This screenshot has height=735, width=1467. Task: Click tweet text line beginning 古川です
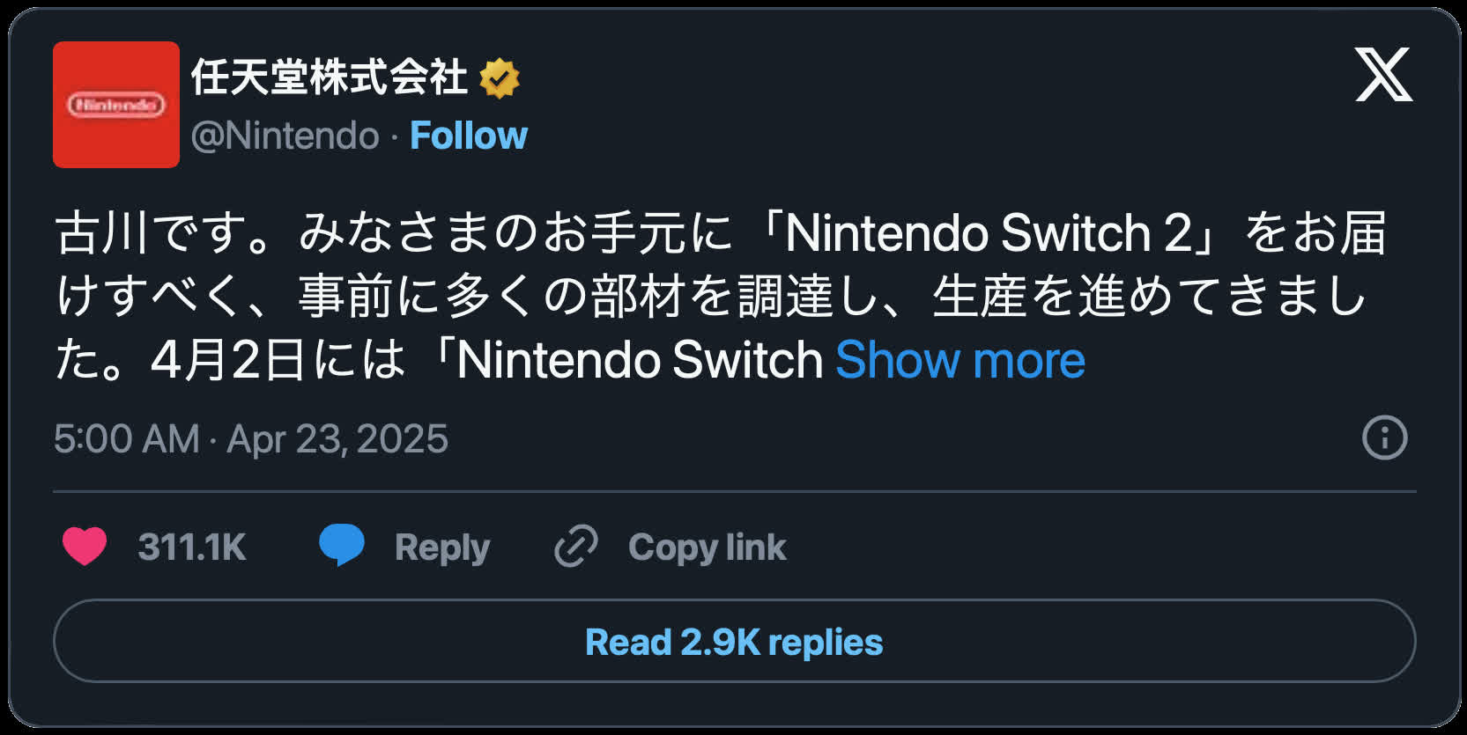tap(721, 233)
